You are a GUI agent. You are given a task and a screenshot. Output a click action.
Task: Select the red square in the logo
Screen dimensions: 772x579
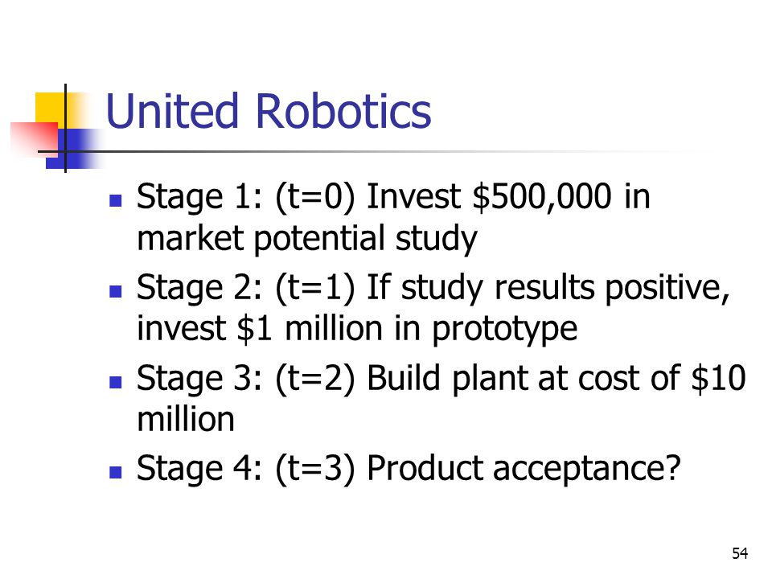34,140
